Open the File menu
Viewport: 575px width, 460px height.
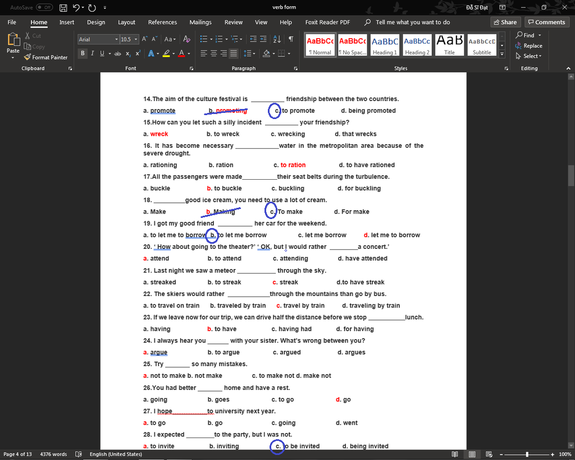pos(12,22)
